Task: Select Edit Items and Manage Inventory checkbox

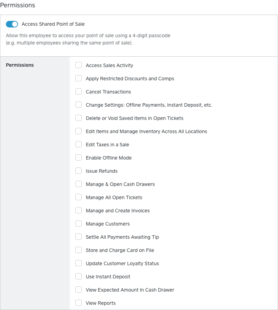Action: click(x=79, y=131)
